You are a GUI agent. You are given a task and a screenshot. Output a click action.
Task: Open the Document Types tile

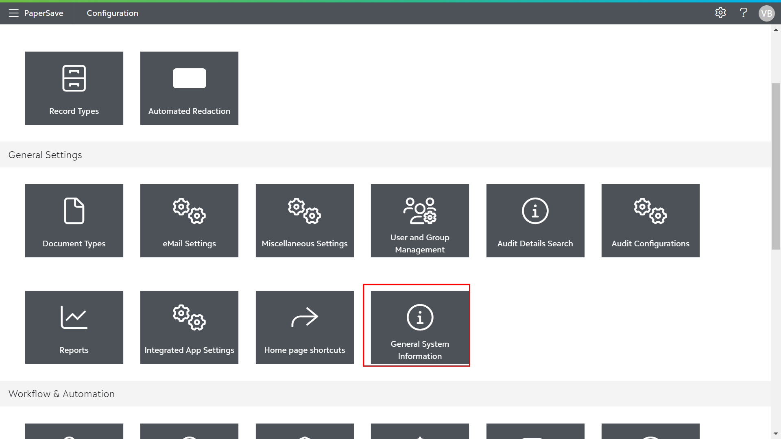pyautogui.click(x=74, y=221)
